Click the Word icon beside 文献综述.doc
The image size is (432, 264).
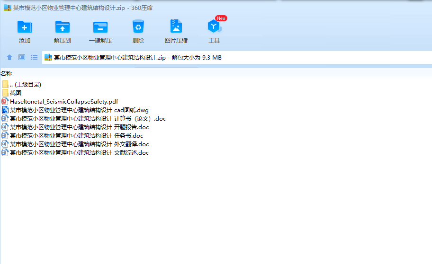5,153
